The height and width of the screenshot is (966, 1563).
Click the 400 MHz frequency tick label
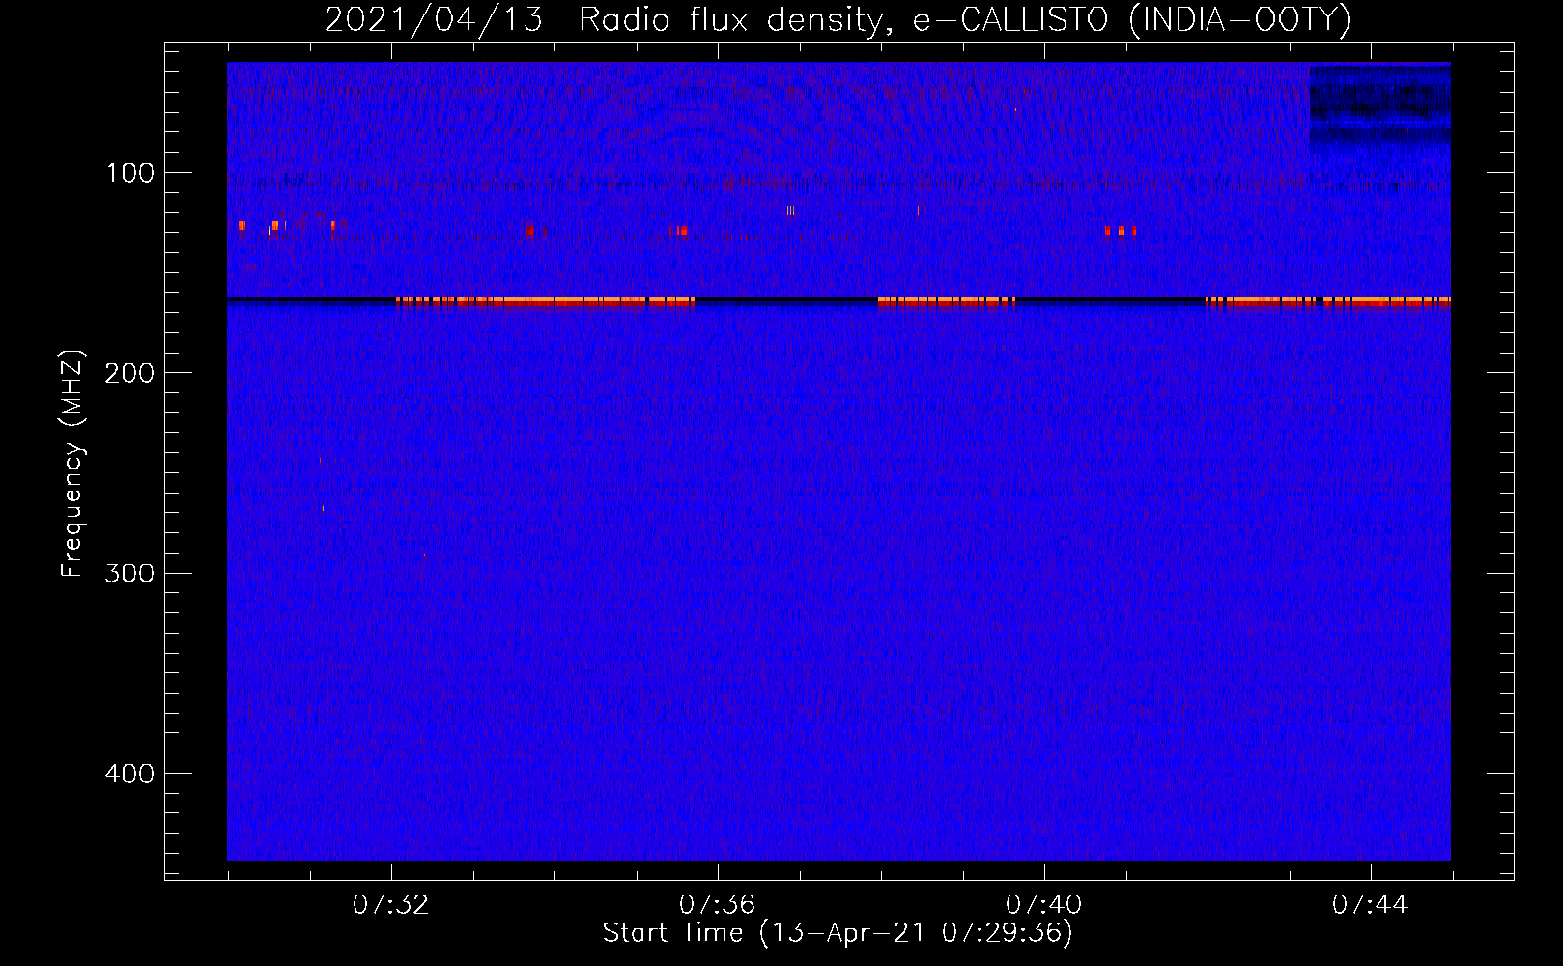129,774
